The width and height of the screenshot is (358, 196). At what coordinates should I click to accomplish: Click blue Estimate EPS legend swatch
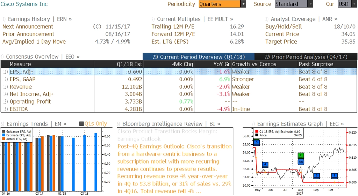[x=3, y=135]
